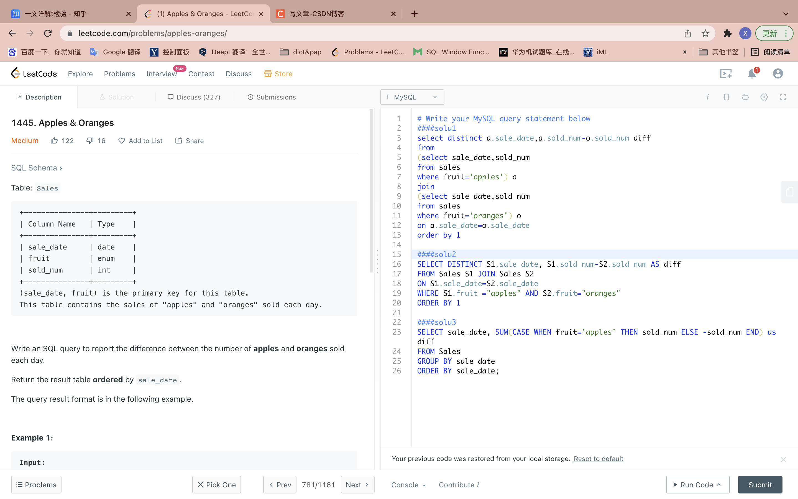Open the MySQL language dropdown
Viewport: 798px width, 499px height.
click(x=412, y=97)
